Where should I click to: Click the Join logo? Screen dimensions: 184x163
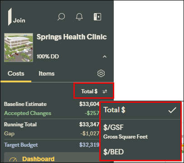pos(17,17)
